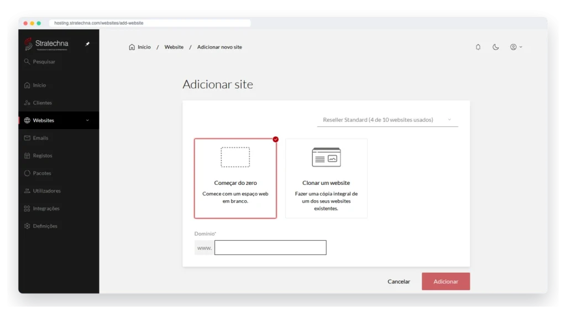Image resolution: width=566 pixels, height=314 pixels.
Task: Select the Clonar um website card
Action: 326,178
